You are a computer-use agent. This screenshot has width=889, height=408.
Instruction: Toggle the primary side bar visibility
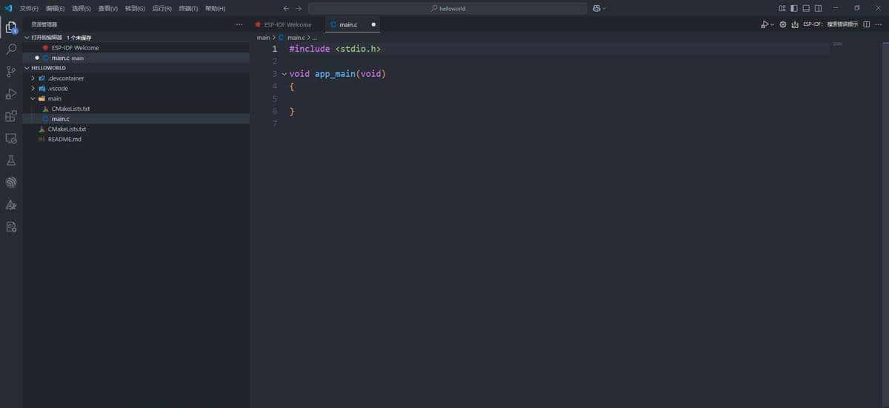click(x=794, y=8)
